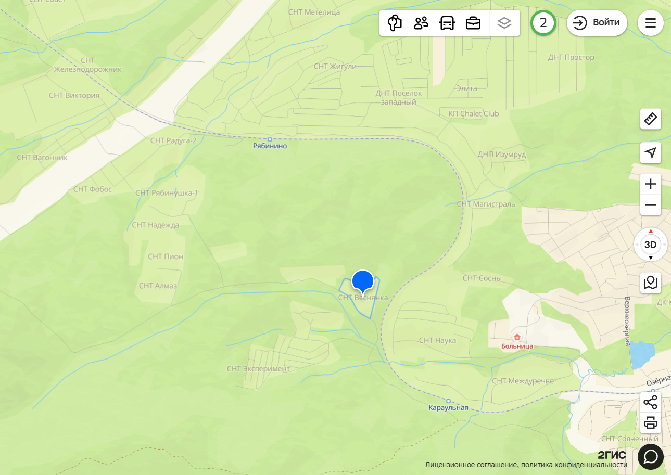Open Лицензионное соглашение link
Image resolution: width=671 pixels, height=475 pixels.
tap(471, 465)
